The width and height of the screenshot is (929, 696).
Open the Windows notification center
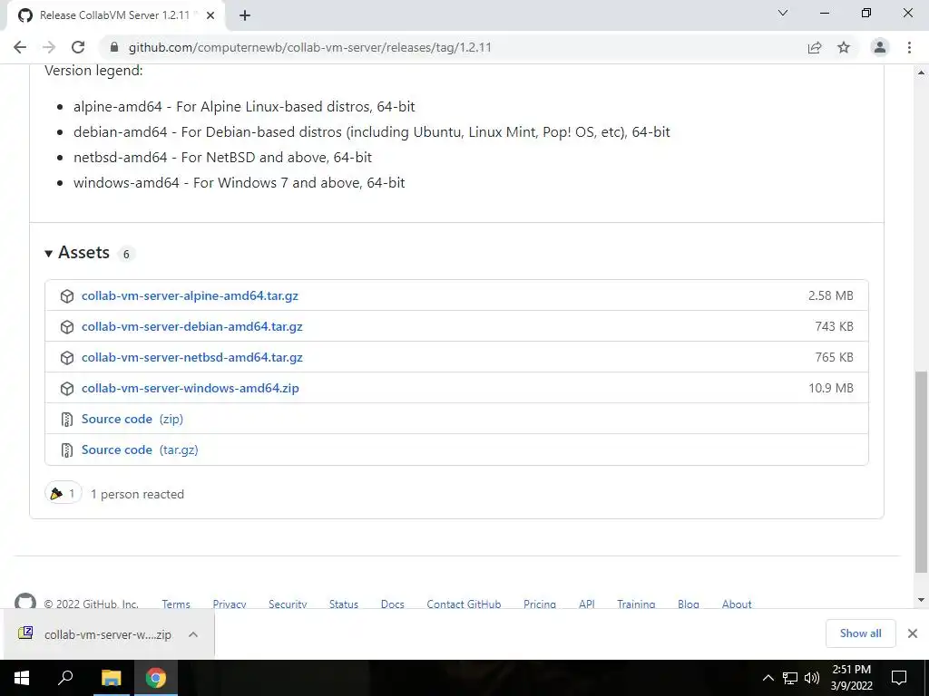coord(899,678)
